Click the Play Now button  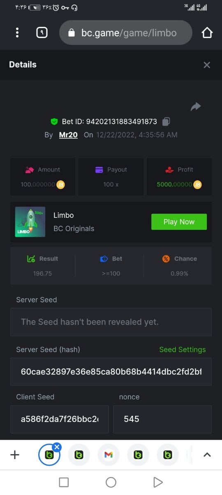pyautogui.click(x=179, y=222)
